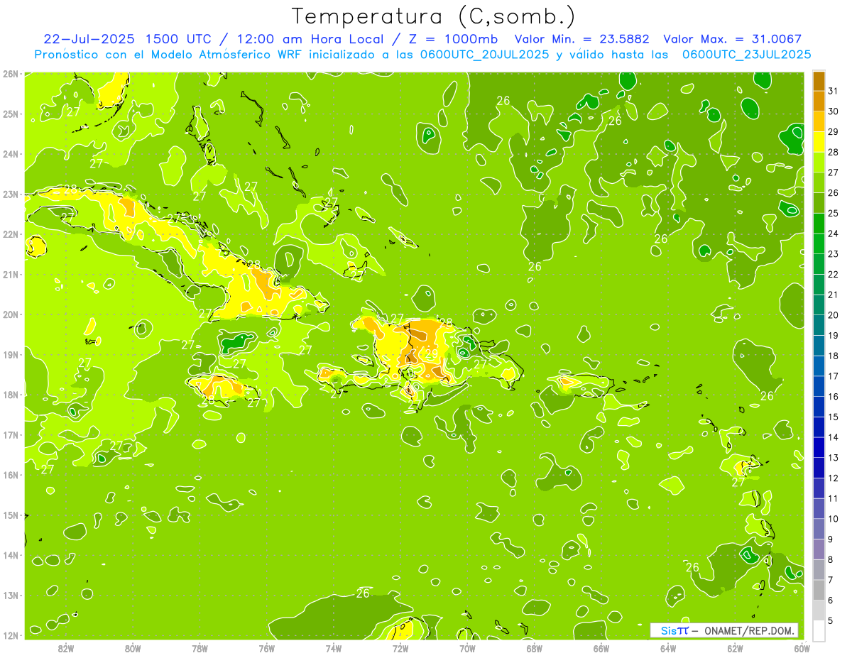Click the color scale label 11
This screenshot has width=852, height=658.
tap(833, 498)
